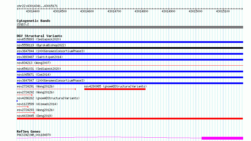Click the thick magenta exon block of PACSIN2
The width and height of the screenshot is (251, 141).
tap(222, 138)
